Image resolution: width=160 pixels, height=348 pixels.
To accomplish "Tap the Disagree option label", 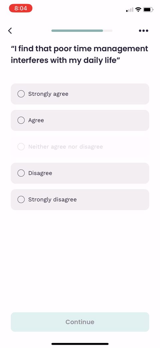I will (x=40, y=173).
